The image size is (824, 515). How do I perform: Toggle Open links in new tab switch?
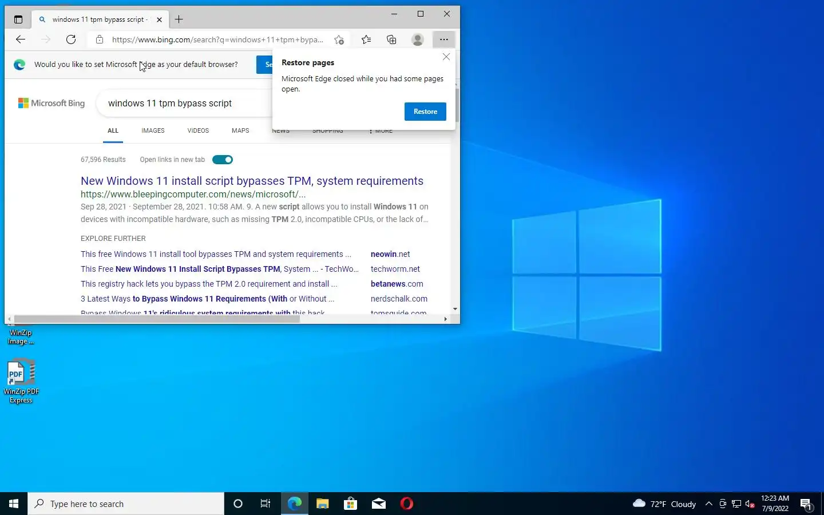223,160
